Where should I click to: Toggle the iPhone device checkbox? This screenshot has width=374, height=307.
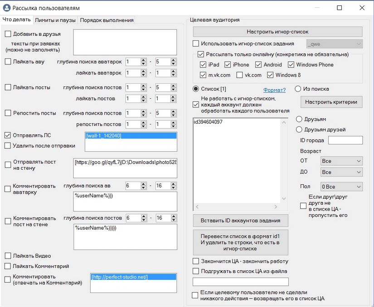(x=228, y=65)
